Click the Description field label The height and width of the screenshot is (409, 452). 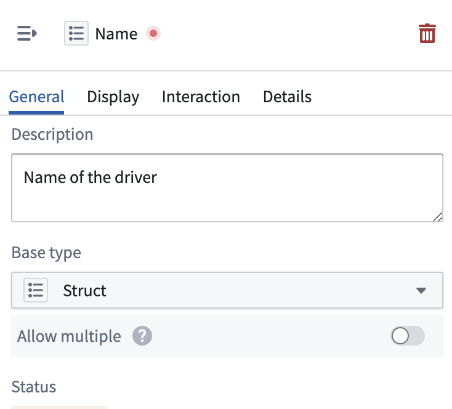[52, 135]
